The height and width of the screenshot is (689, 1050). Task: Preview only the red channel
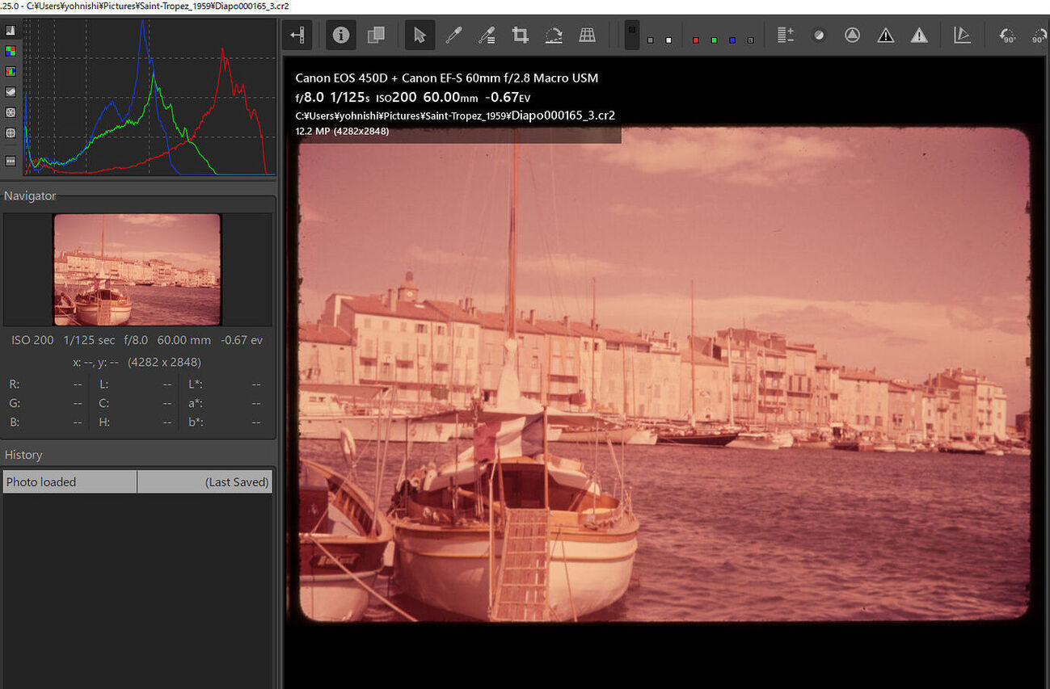(695, 40)
